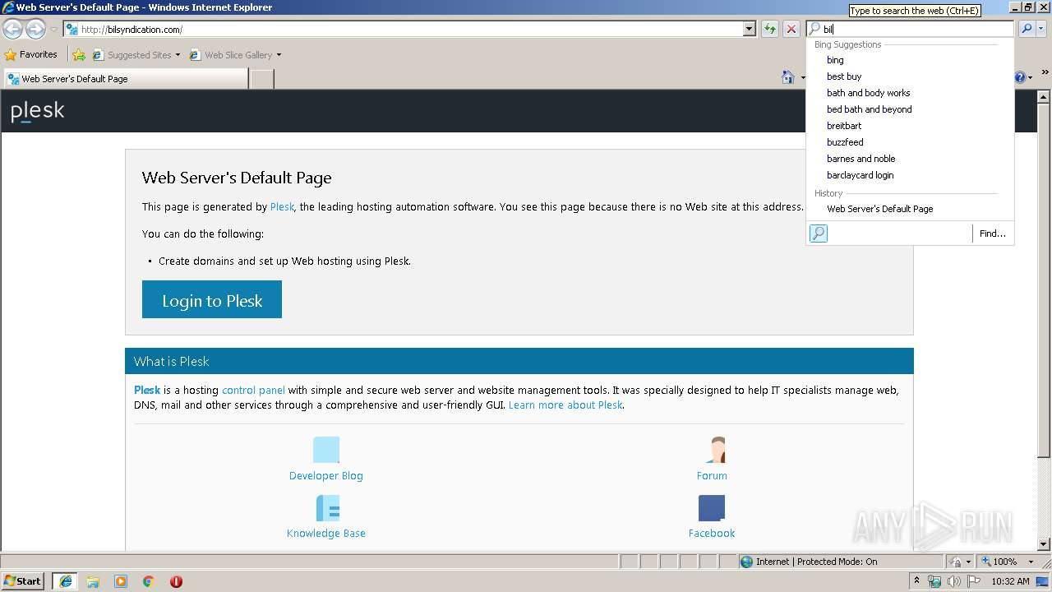Open a new blank tab
Image resolution: width=1052 pixels, height=592 pixels.
(261, 79)
